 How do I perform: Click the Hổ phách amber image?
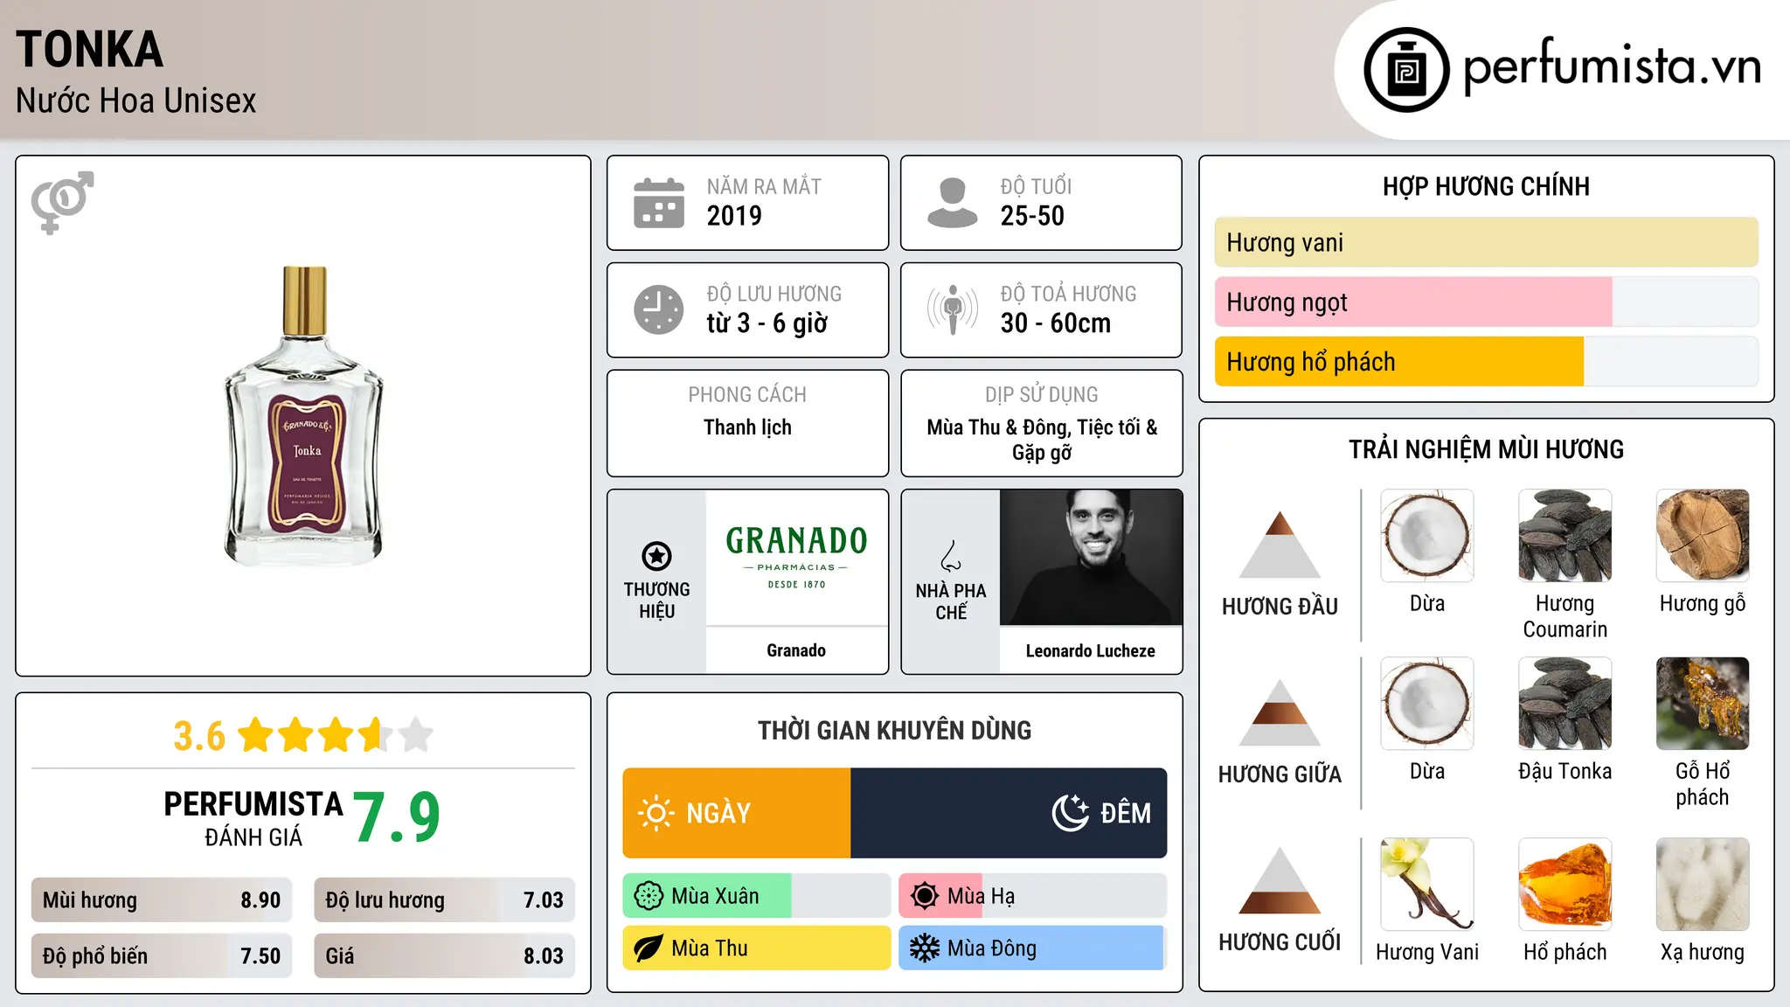click(x=1565, y=885)
